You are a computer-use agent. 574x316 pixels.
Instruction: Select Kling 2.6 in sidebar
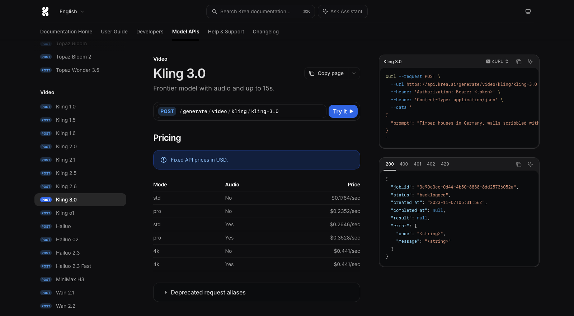pyautogui.click(x=80, y=186)
